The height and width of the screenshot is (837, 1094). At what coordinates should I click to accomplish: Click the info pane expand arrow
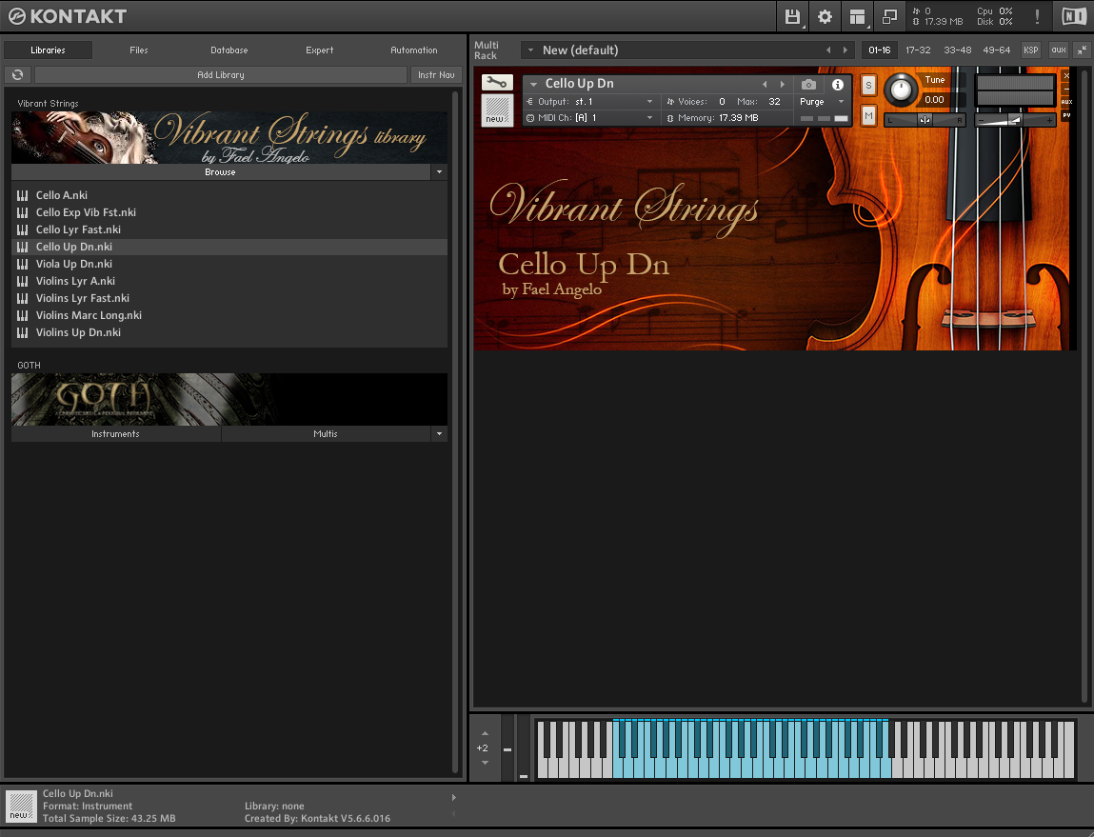pos(453,797)
